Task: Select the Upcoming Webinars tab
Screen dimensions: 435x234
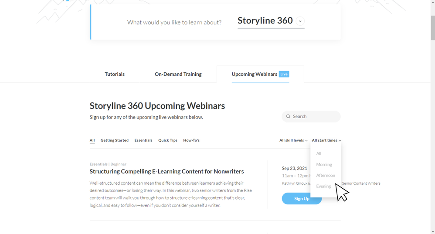Action: pyautogui.click(x=254, y=74)
